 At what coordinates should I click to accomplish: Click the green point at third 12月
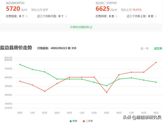point(131,78)
